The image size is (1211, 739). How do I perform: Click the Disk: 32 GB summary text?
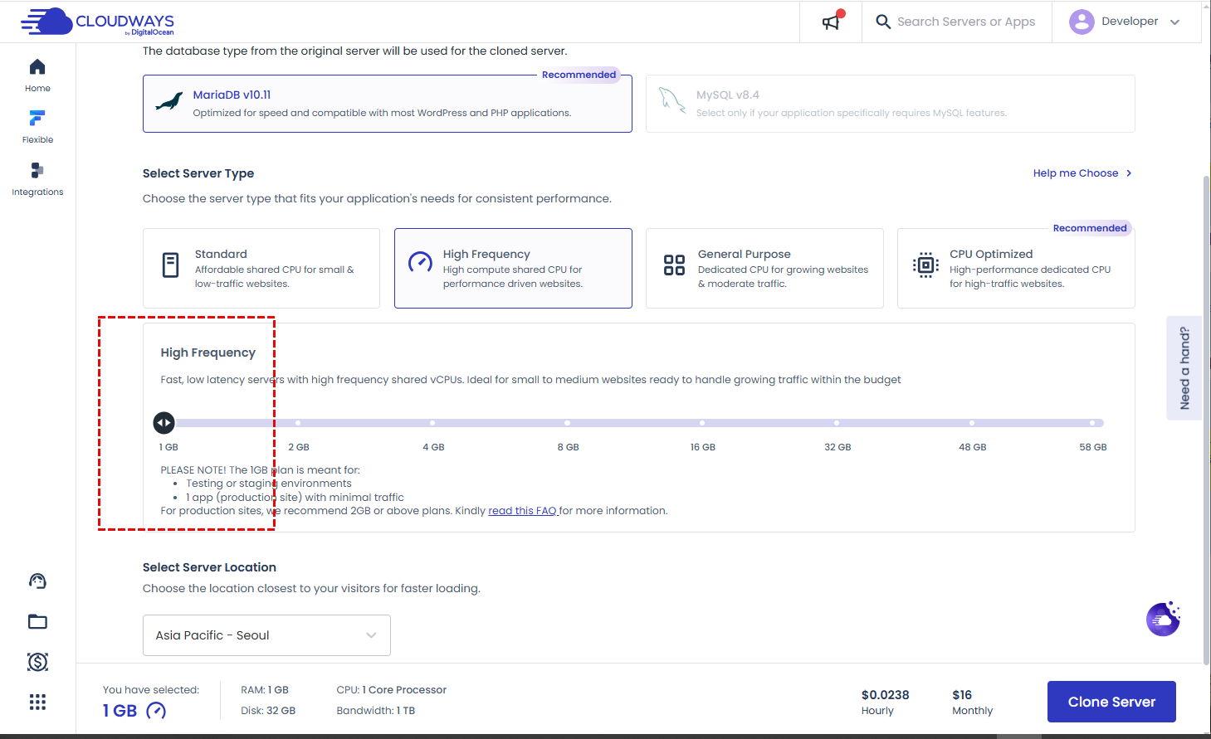click(x=268, y=711)
